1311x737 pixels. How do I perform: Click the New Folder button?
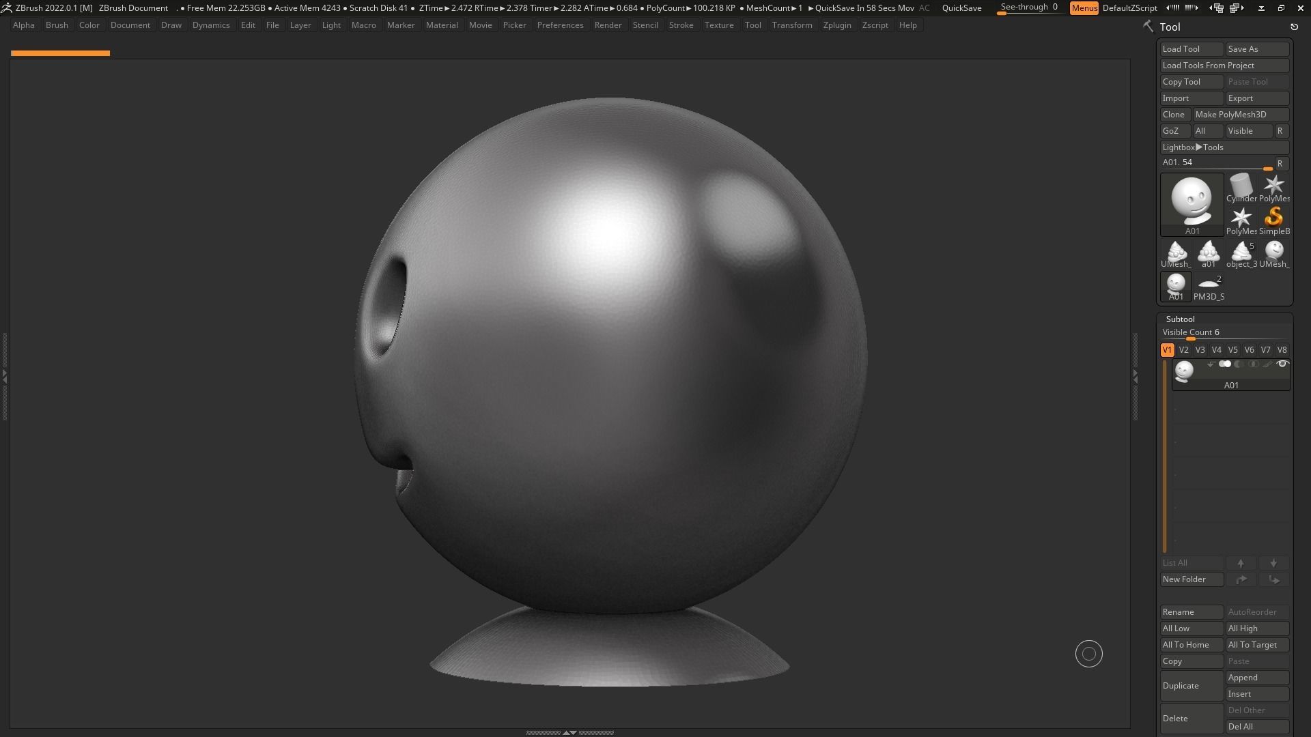pos(1192,579)
